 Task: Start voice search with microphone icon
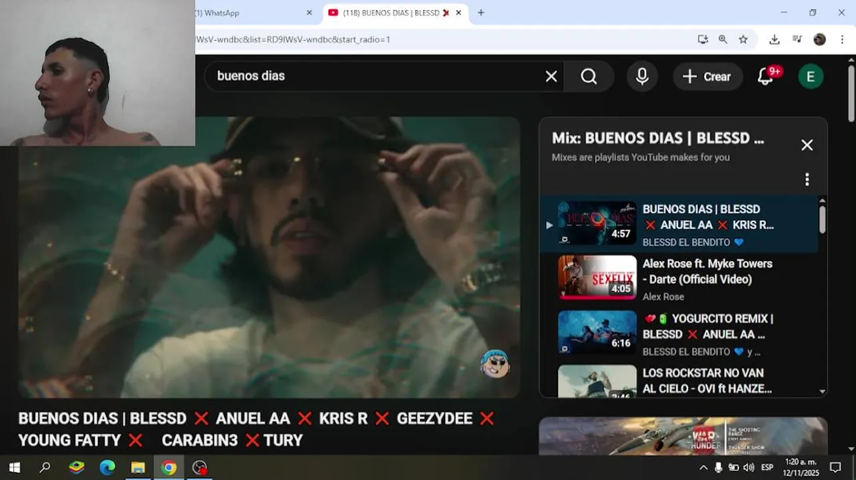642,77
